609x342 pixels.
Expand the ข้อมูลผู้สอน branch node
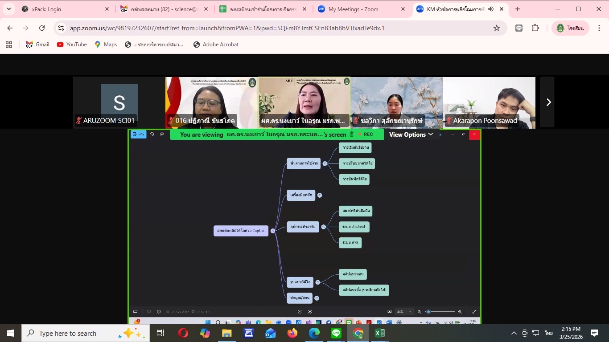[x=317, y=298]
